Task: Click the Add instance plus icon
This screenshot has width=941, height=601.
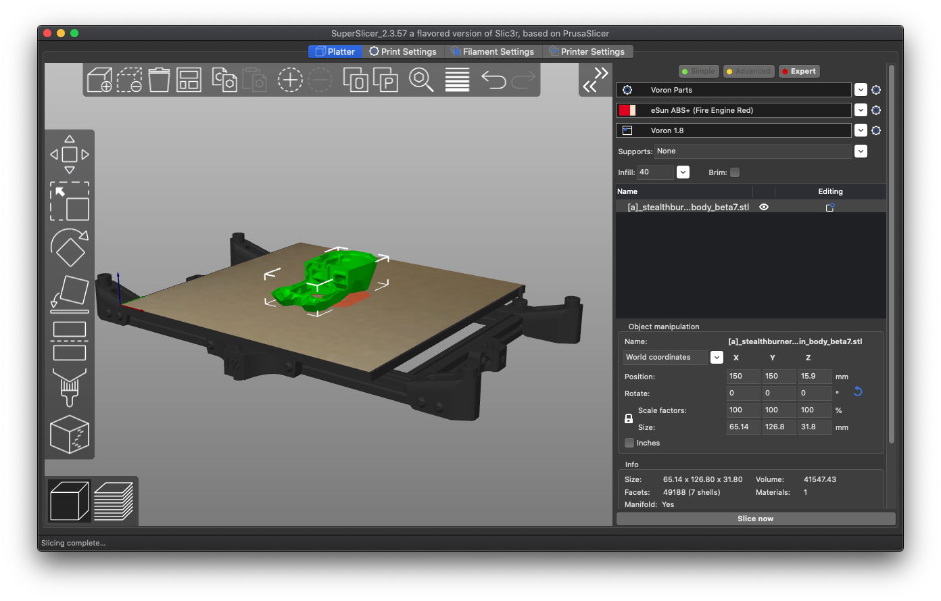Action: 289,80
